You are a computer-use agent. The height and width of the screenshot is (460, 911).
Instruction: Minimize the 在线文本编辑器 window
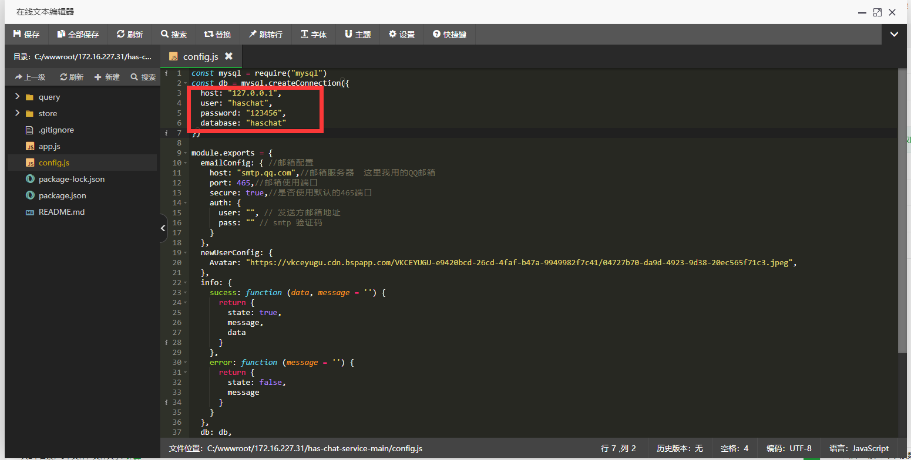[x=861, y=12]
